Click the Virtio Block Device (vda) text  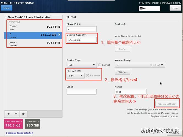coord(127,36)
